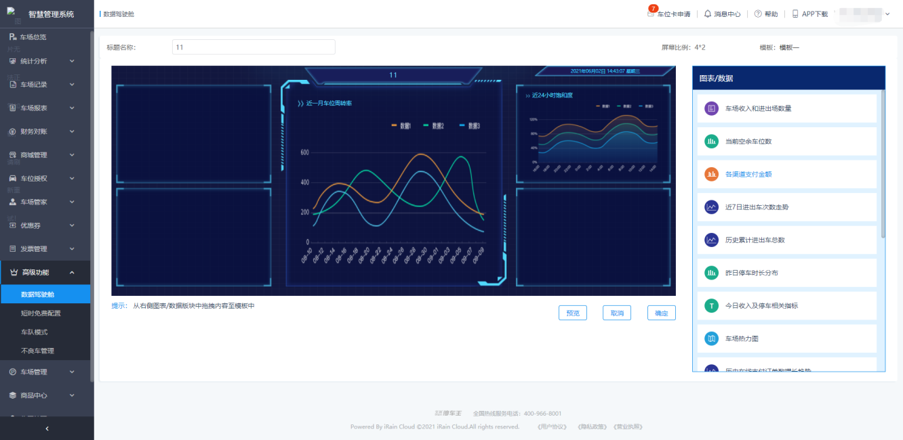Click the 车场管家 person icon

tap(12, 202)
